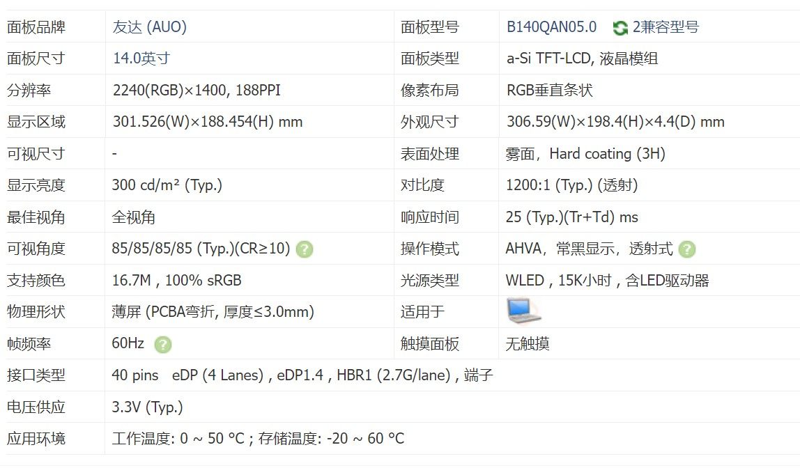The height and width of the screenshot is (468, 800).
Task: Click the laptop icon in the 适用于 row
Action: click(524, 311)
